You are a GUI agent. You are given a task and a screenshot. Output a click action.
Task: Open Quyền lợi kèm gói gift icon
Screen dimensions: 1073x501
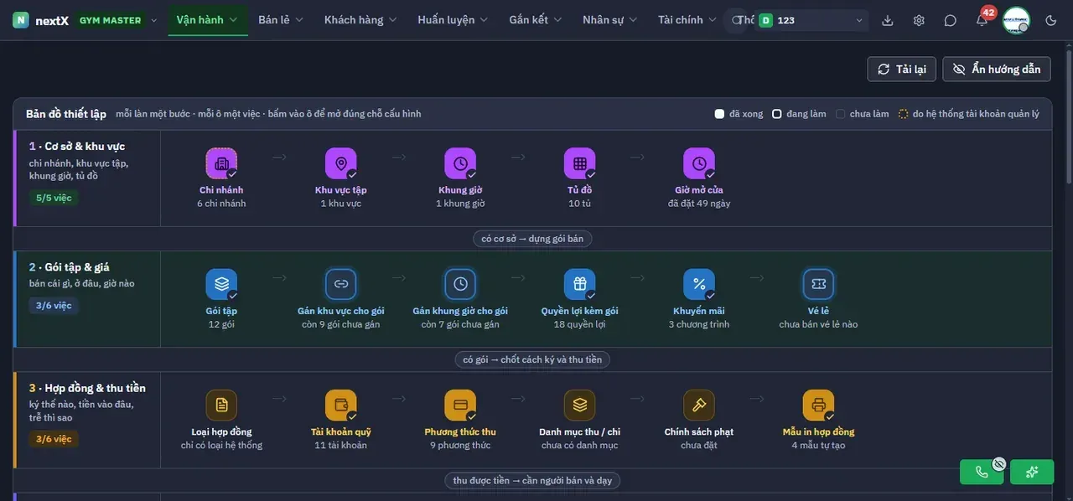(579, 284)
